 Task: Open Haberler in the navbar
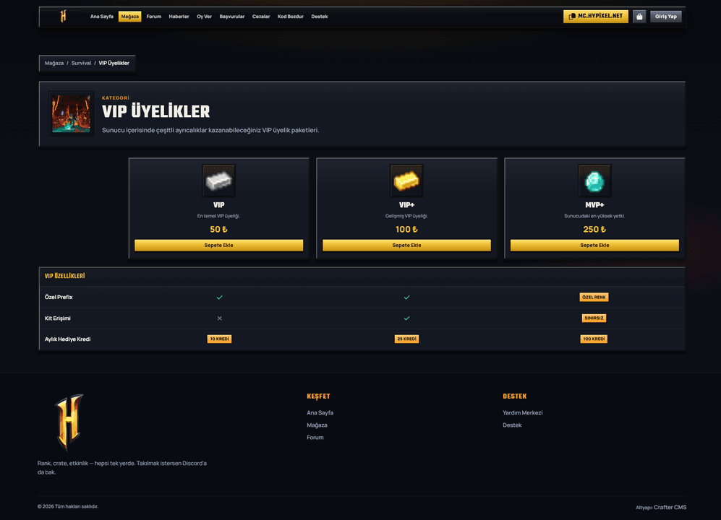179,17
